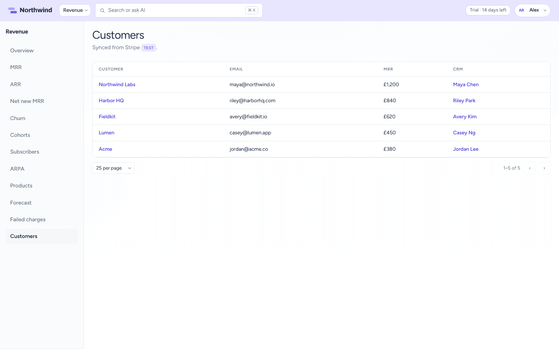Open Casey Ng CRM link
Viewport: 559px width, 349px height.
coord(464,133)
